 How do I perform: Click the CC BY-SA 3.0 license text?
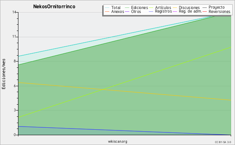pyautogui.click(x=223, y=142)
